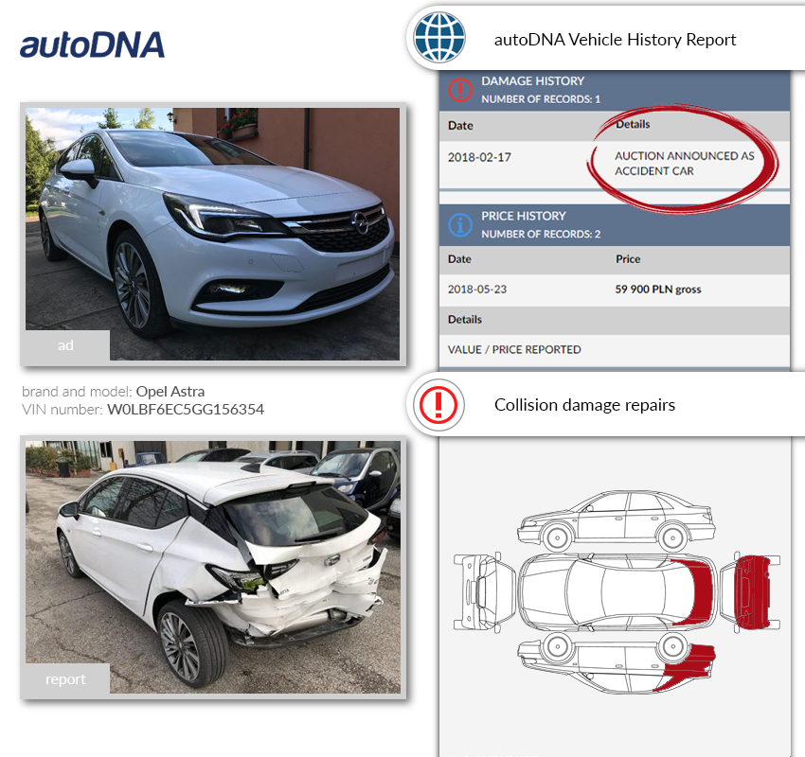Viewport: 805px width, 757px height.
Task: Click the Collision damage repairs heading
Action: [584, 405]
